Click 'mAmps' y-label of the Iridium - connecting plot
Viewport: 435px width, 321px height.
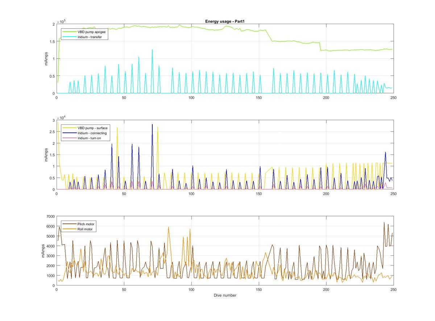47,155
